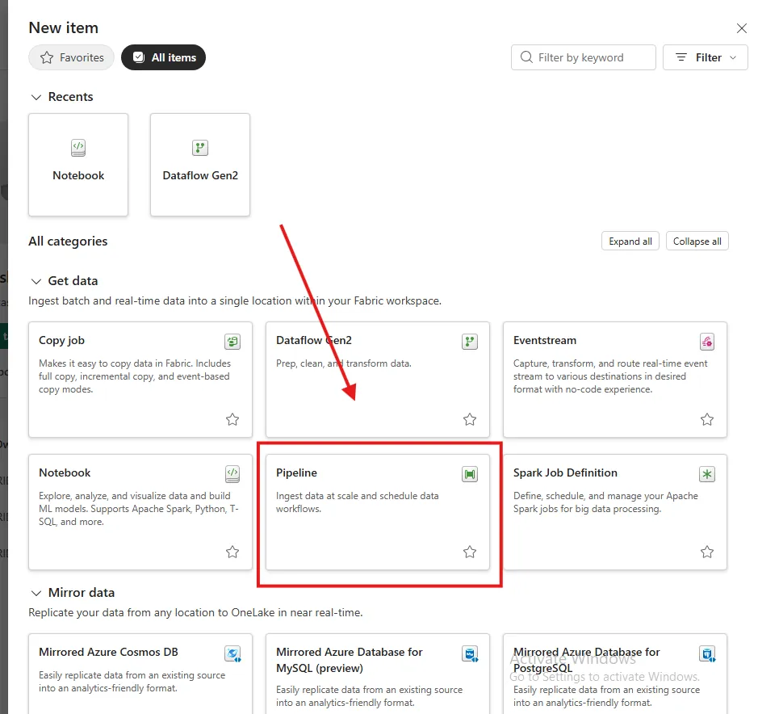This screenshot has height=714, width=758.
Task: Click the search magnifier icon
Action: coord(526,57)
